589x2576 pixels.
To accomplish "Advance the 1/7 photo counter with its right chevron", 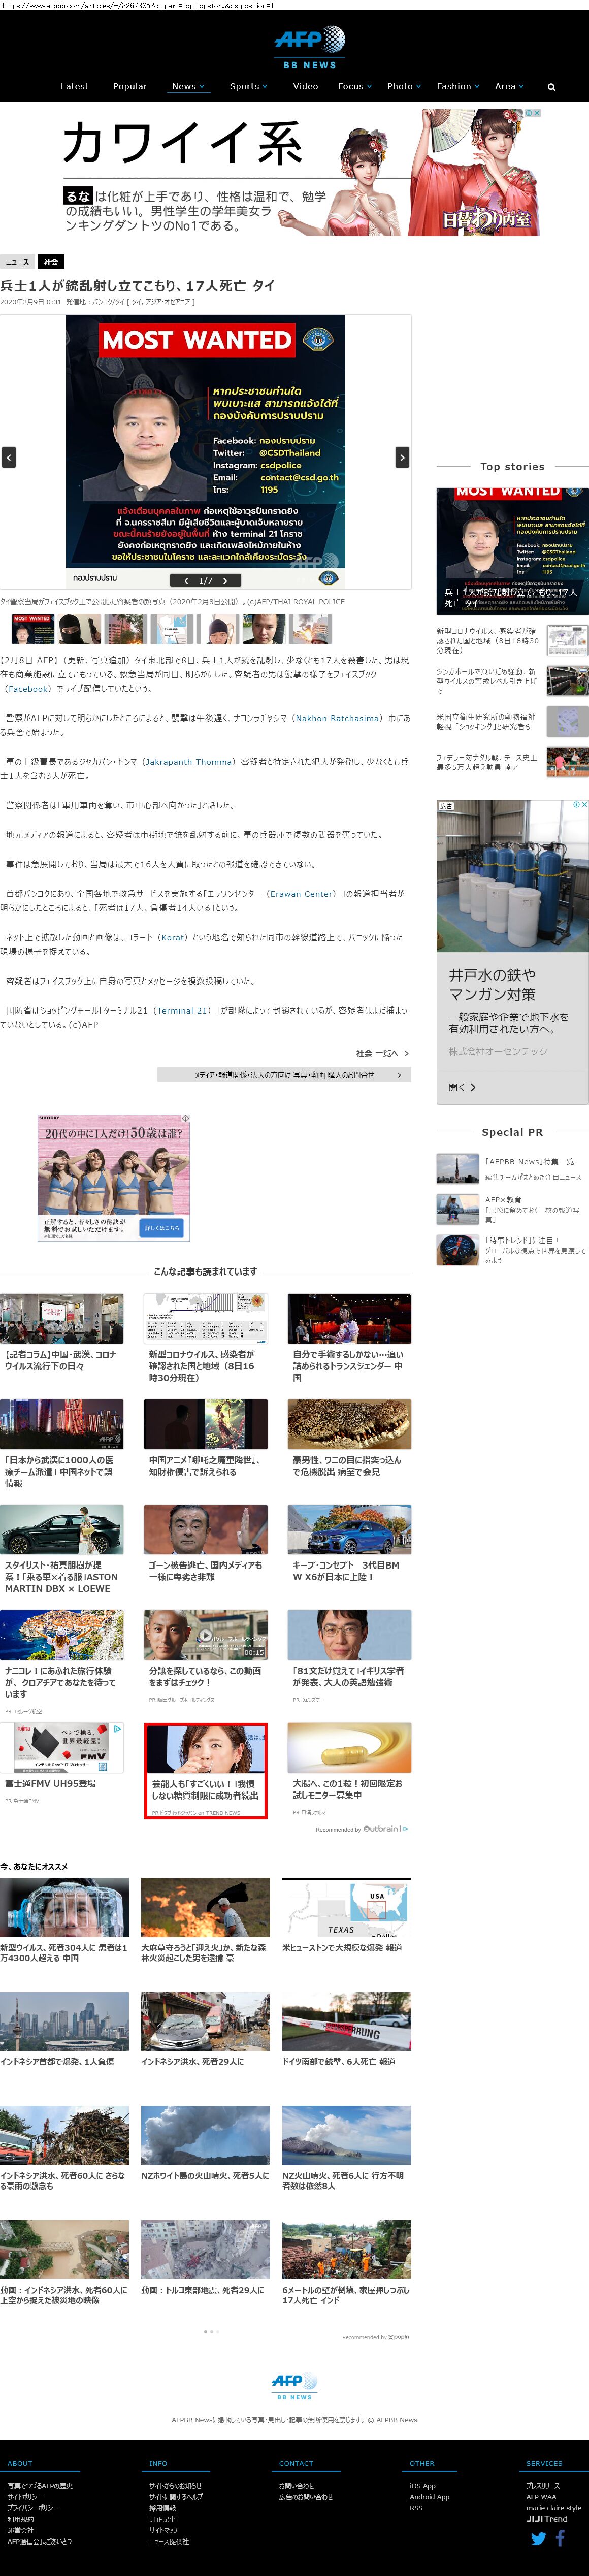I will [x=226, y=580].
